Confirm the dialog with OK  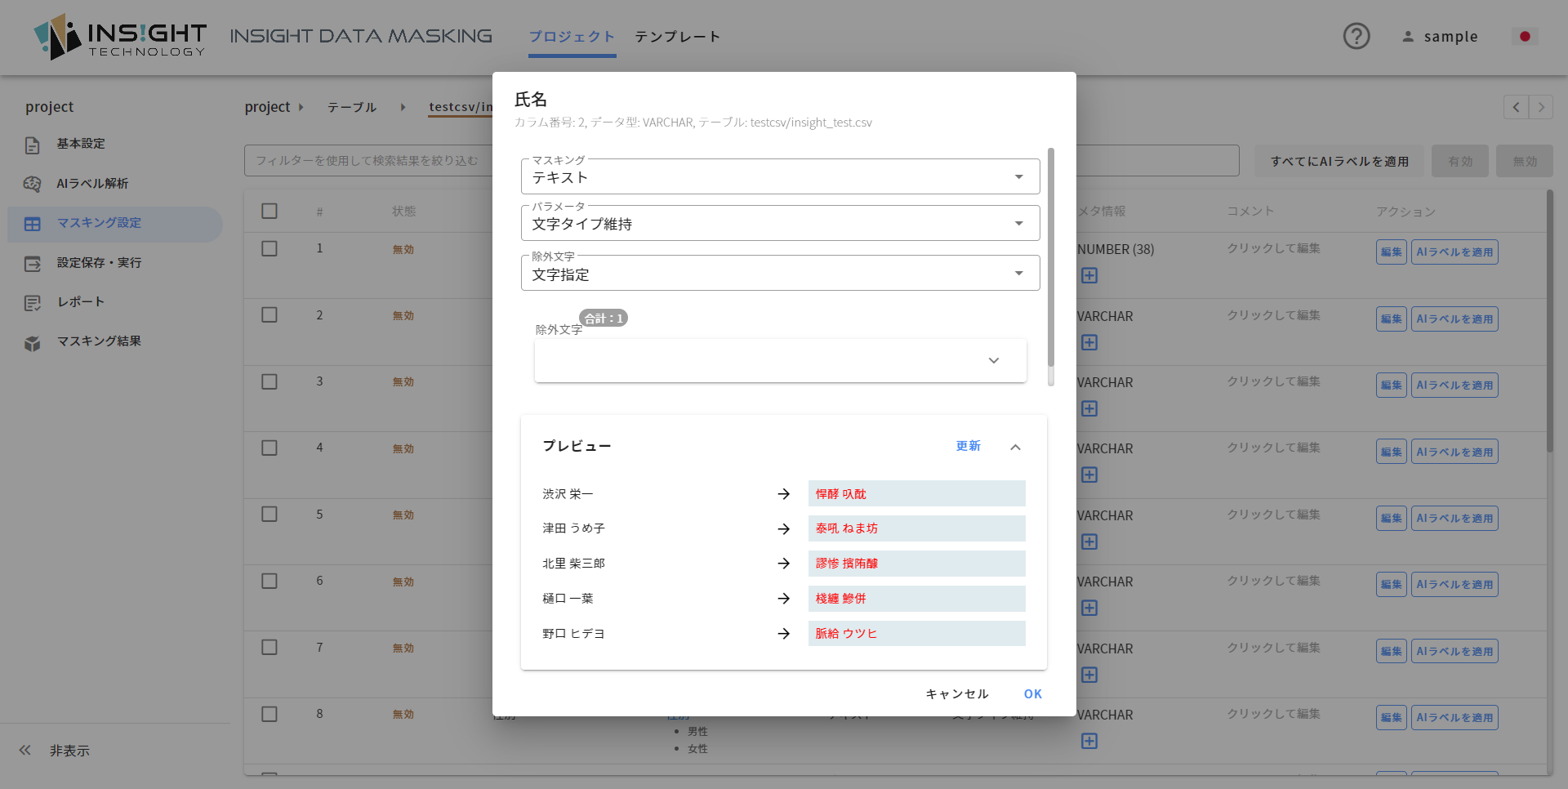[x=1033, y=694]
